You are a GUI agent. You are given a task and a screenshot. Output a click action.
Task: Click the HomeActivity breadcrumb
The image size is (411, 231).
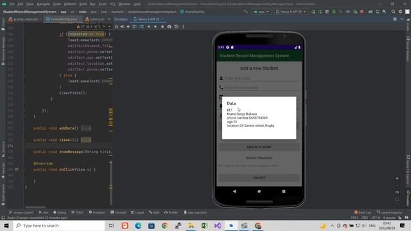(x=192, y=12)
